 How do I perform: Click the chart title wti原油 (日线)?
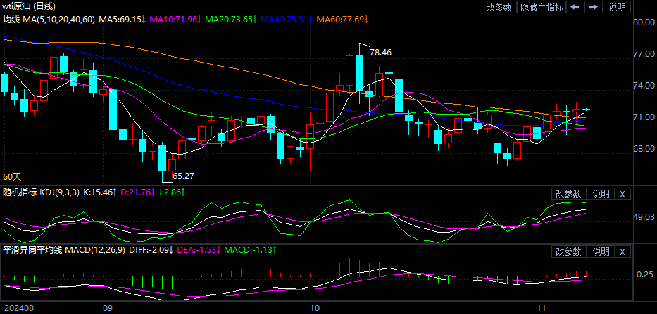pyautogui.click(x=29, y=6)
